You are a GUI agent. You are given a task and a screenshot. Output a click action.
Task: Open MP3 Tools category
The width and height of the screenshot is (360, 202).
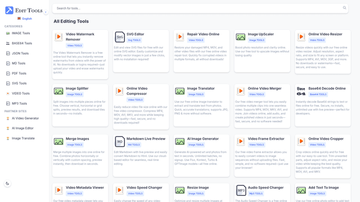point(19,103)
